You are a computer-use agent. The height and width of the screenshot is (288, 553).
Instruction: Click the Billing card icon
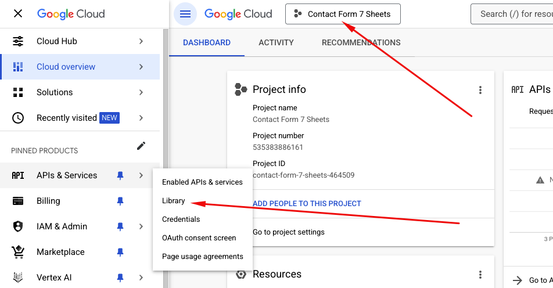click(18, 201)
